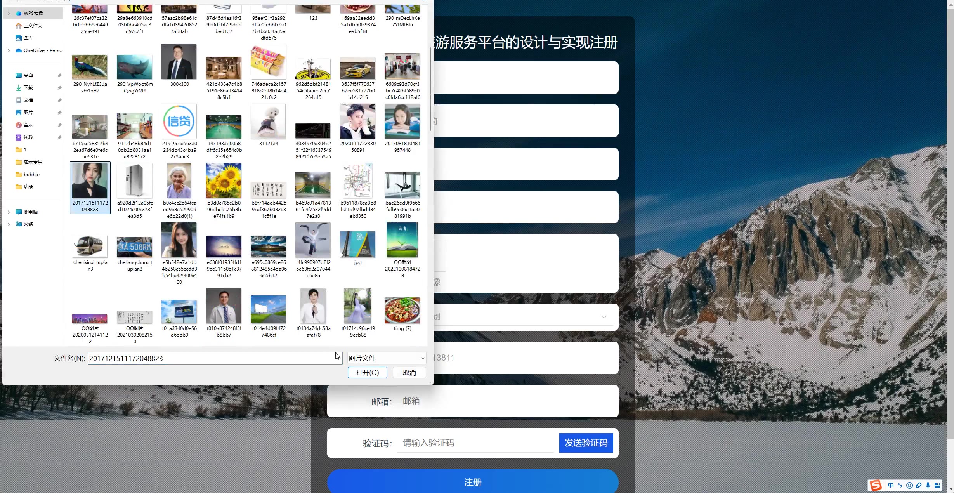Viewport: 954px width, 493px height.
Task: Click the 桌面 desktop shortcut in sidebar
Action: tap(28, 75)
